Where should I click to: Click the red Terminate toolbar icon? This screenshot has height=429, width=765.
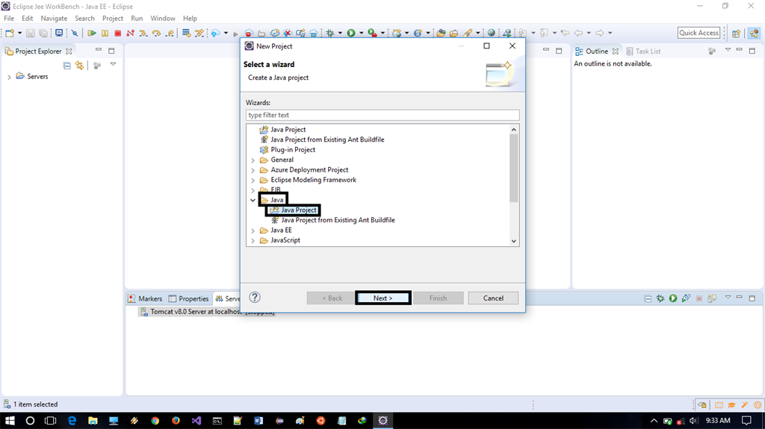pyautogui.click(x=117, y=33)
